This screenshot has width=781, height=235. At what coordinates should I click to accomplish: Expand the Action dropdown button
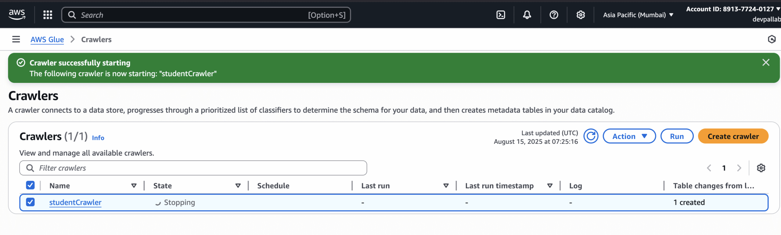(x=629, y=136)
